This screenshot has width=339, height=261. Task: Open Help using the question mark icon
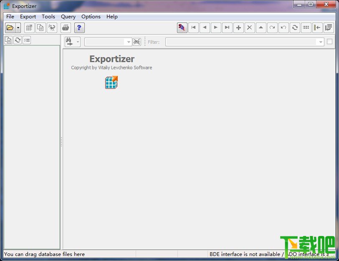(x=79, y=28)
